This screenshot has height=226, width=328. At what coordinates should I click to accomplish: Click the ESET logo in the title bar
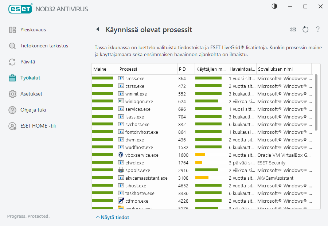click(x=21, y=8)
